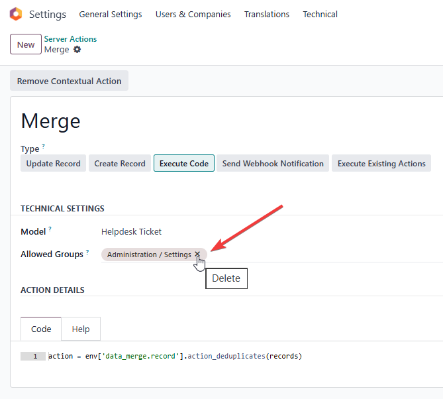
Task: Open the General Settings menu
Action: click(110, 15)
